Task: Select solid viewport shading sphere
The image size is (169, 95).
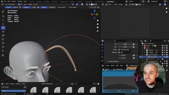Action: click(x=92, y=4)
